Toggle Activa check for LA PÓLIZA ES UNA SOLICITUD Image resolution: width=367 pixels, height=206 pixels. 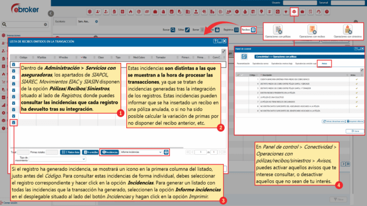pos(356,97)
